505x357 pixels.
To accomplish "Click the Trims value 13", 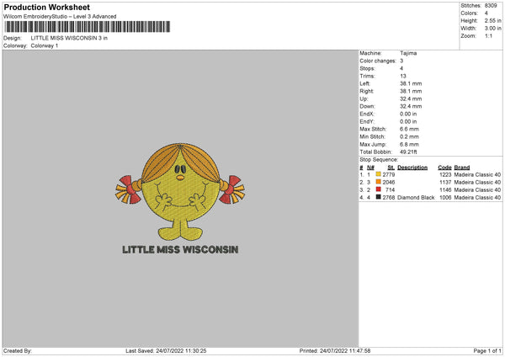I will click(403, 76).
